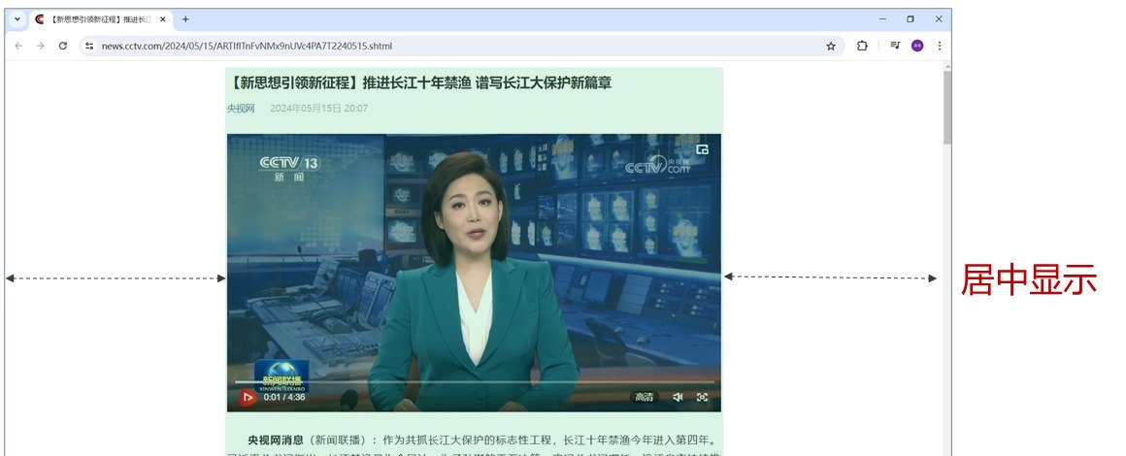Open Chrome's three-dot menu

point(940,46)
